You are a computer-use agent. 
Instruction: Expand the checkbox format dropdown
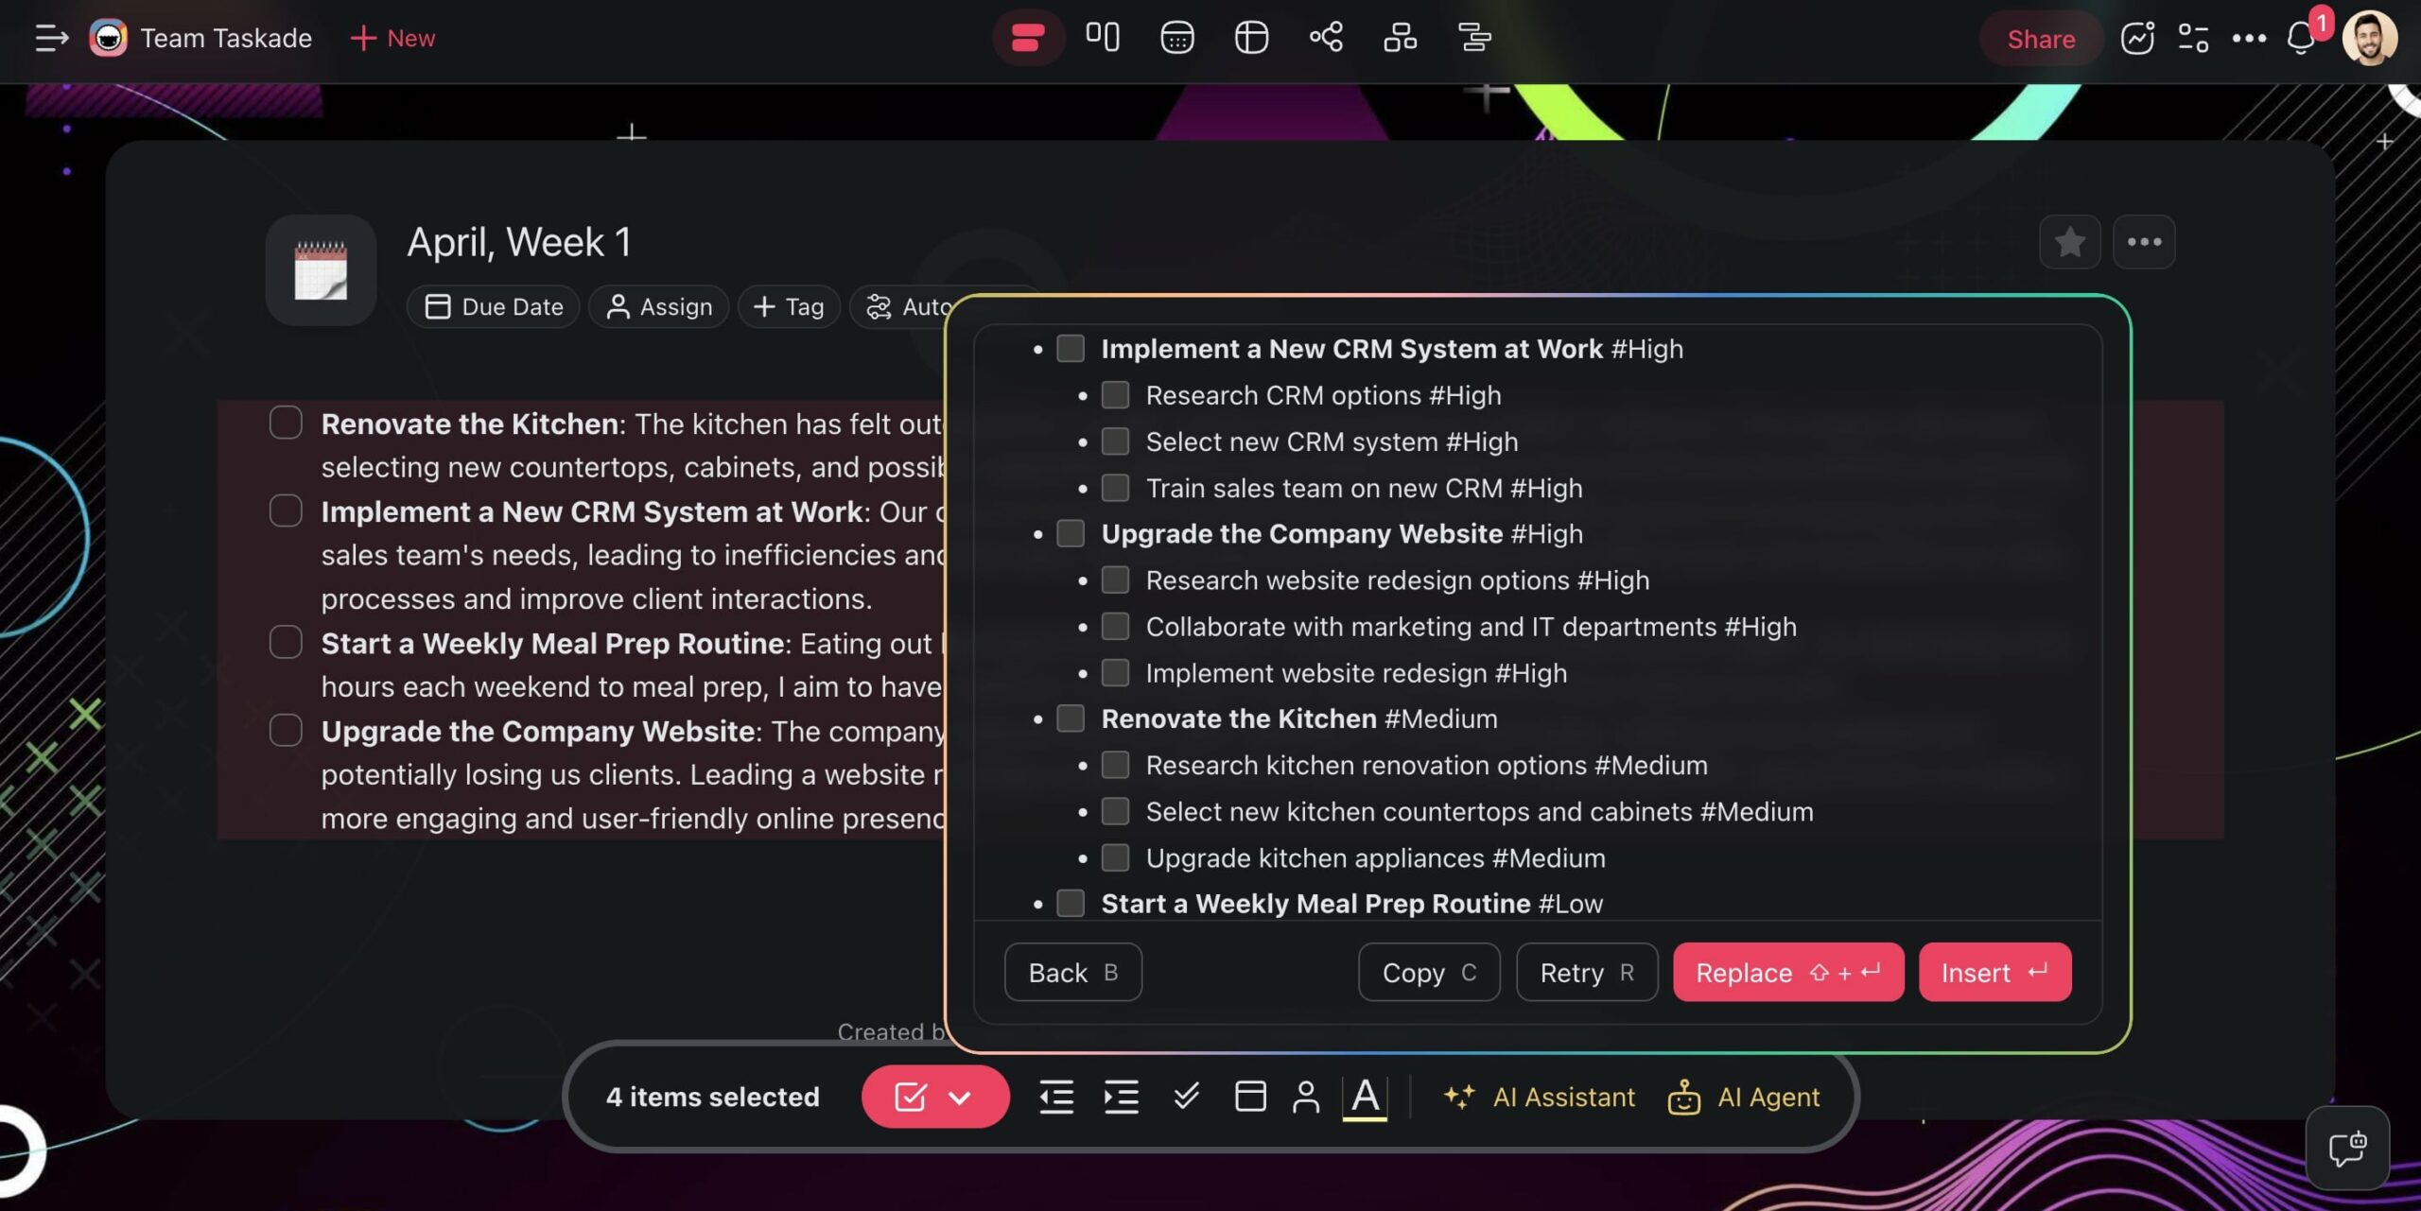point(960,1097)
